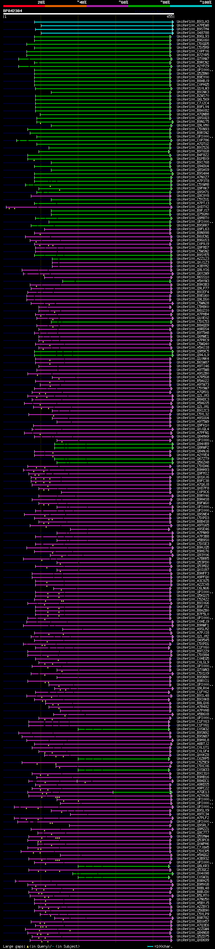Viewport: 215px width, 949px height.
Task: Select the label UniRef100_B9GX60
Action: (x=193, y=40)
